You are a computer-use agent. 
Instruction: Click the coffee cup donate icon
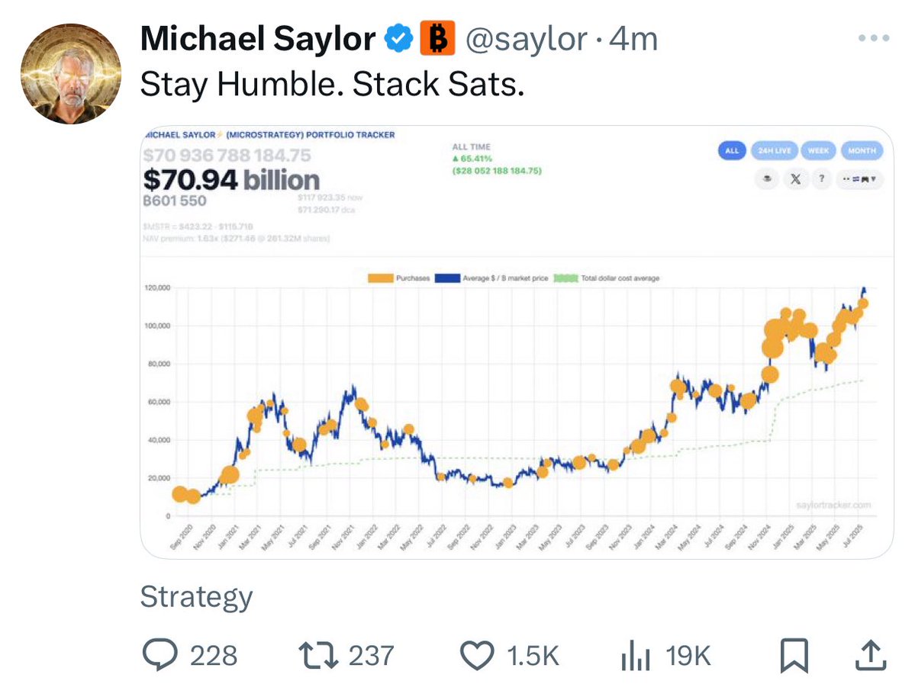(768, 179)
